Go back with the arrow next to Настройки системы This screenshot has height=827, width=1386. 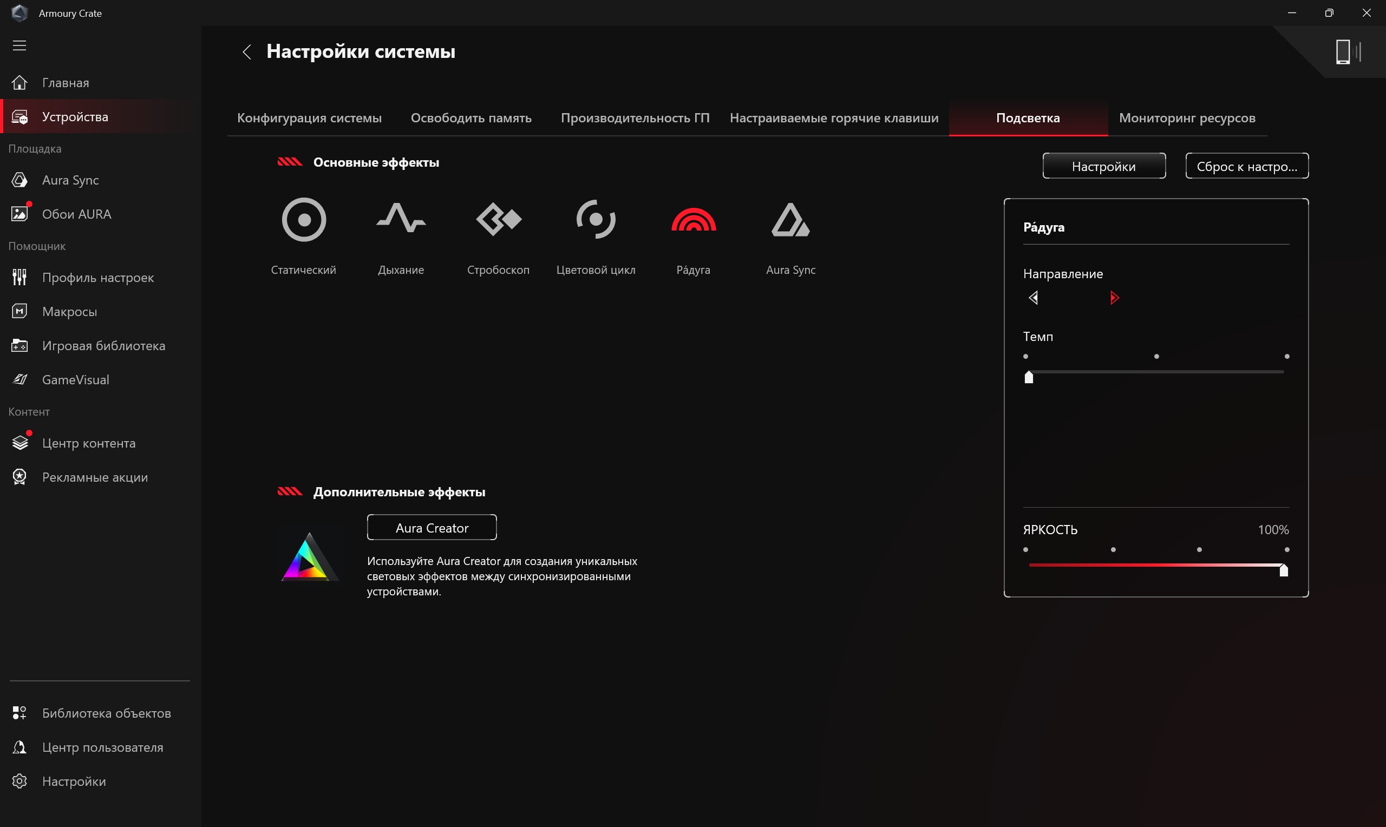(247, 52)
